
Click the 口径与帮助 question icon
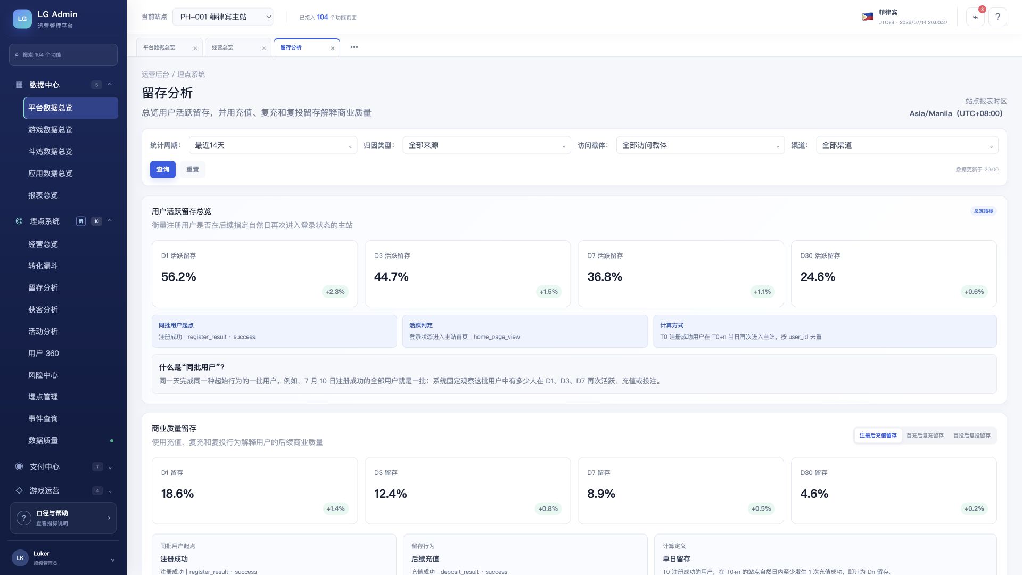23,518
